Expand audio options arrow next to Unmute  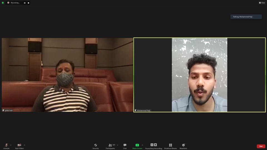(x=11, y=145)
